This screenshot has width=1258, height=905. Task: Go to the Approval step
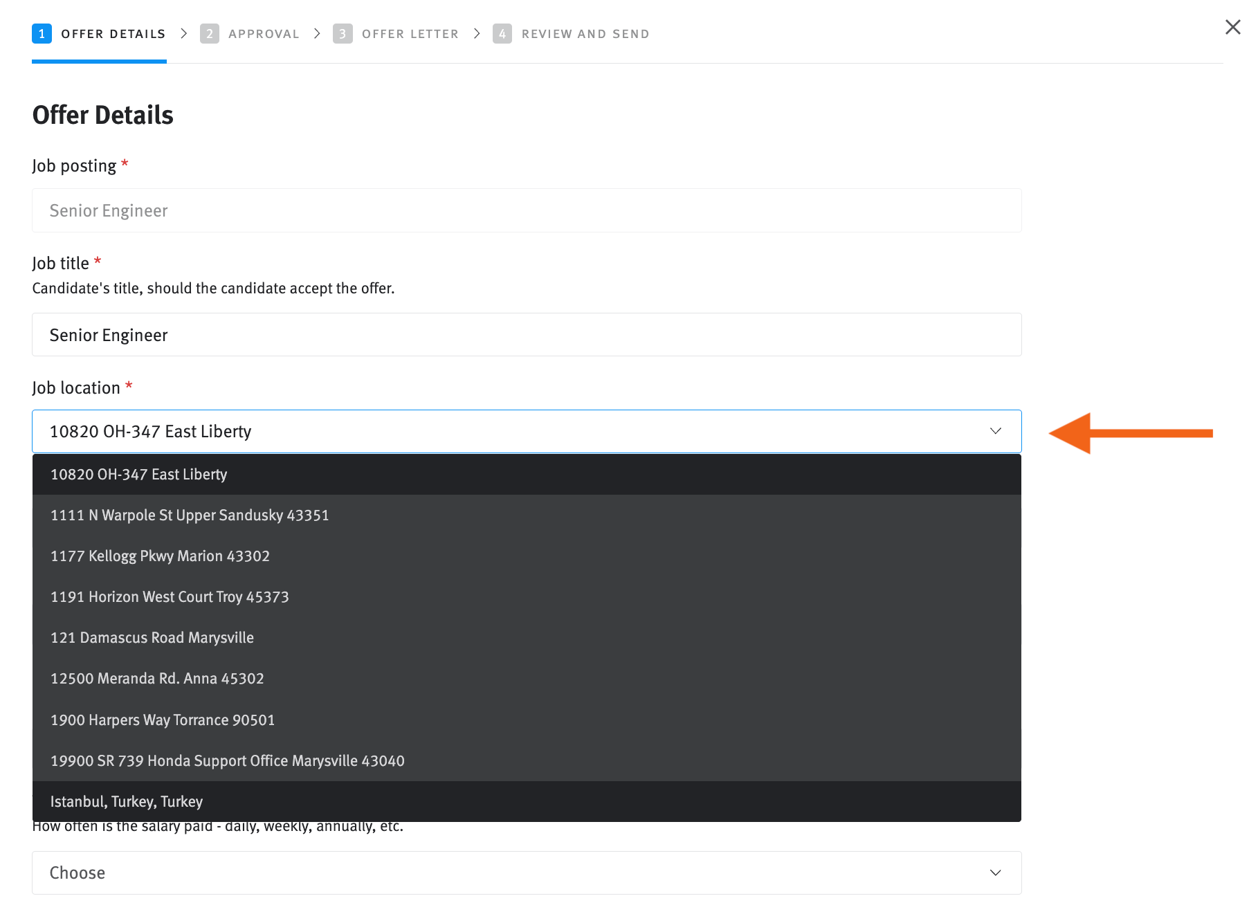point(250,34)
